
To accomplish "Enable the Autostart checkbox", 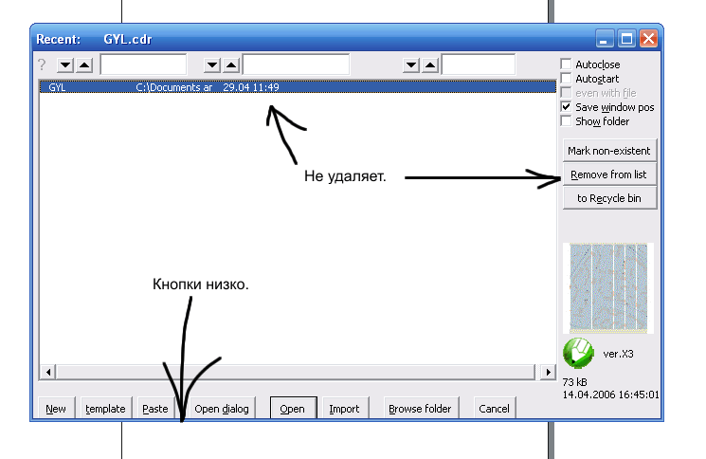I will [x=566, y=79].
